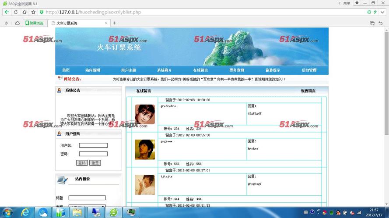The width and height of the screenshot is (389, 218).
Task: Click the 我要留言 link
Action: (308, 91)
